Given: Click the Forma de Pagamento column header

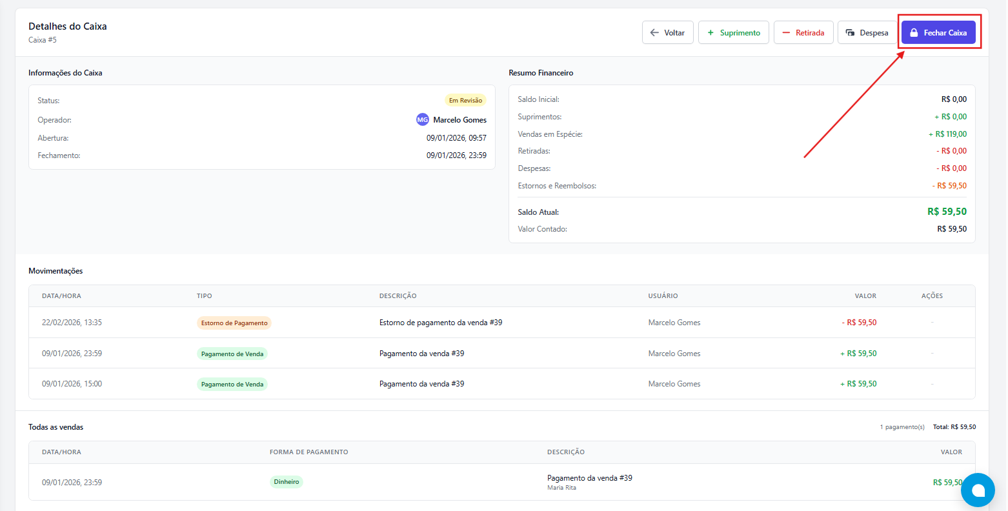Looking at the screenshot, I should click(x=308, y=452).
